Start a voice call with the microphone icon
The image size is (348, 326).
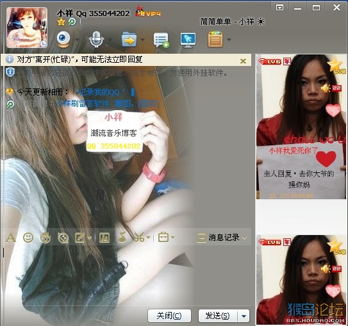click(96, 39)
